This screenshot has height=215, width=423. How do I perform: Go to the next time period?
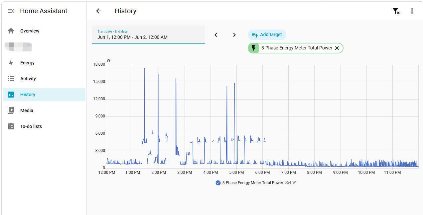[234, 35]
